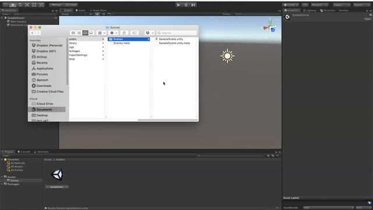Image resolution: width=373 pixels, height=210 pixels.
Task: Select the Scale tool in Unity toolbar
Action: point(27,5)
